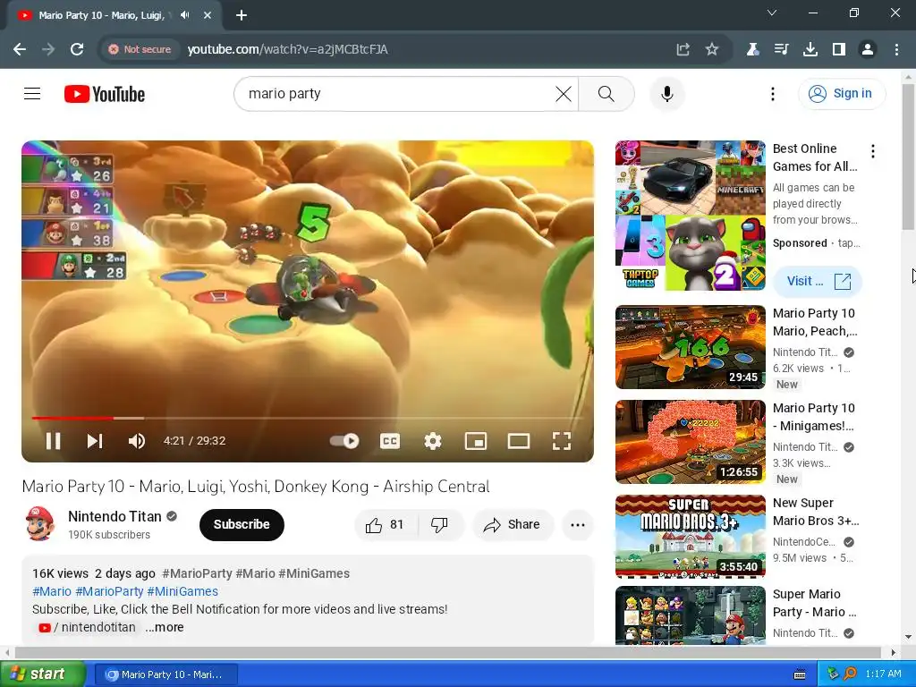Subscribe to Nintendo Titan

[x=242, y=524]
